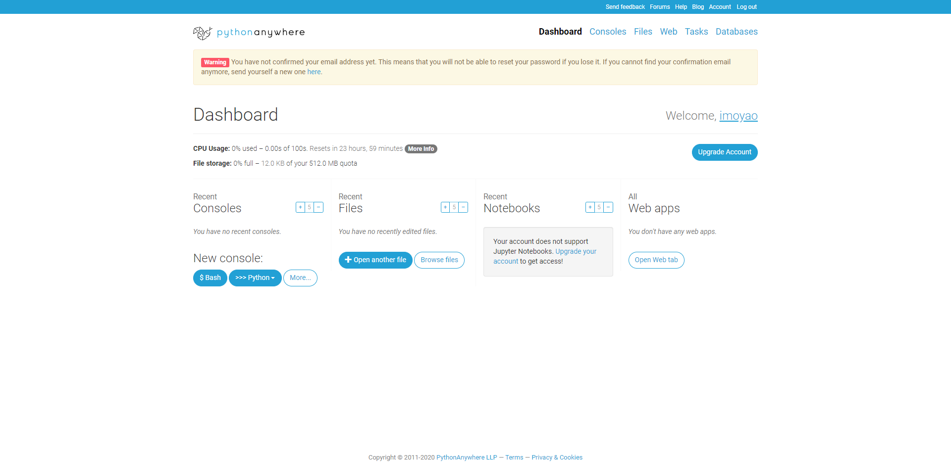Screen dimensions: 951x462
Task: Click the '12.0 KB' storage value
Action: point(273,163)
